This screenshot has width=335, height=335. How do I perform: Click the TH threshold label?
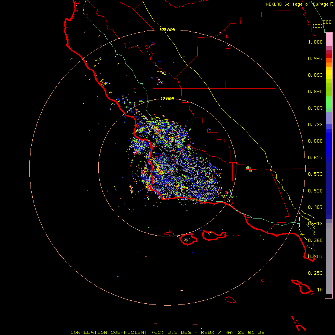[x=320, y=290]
